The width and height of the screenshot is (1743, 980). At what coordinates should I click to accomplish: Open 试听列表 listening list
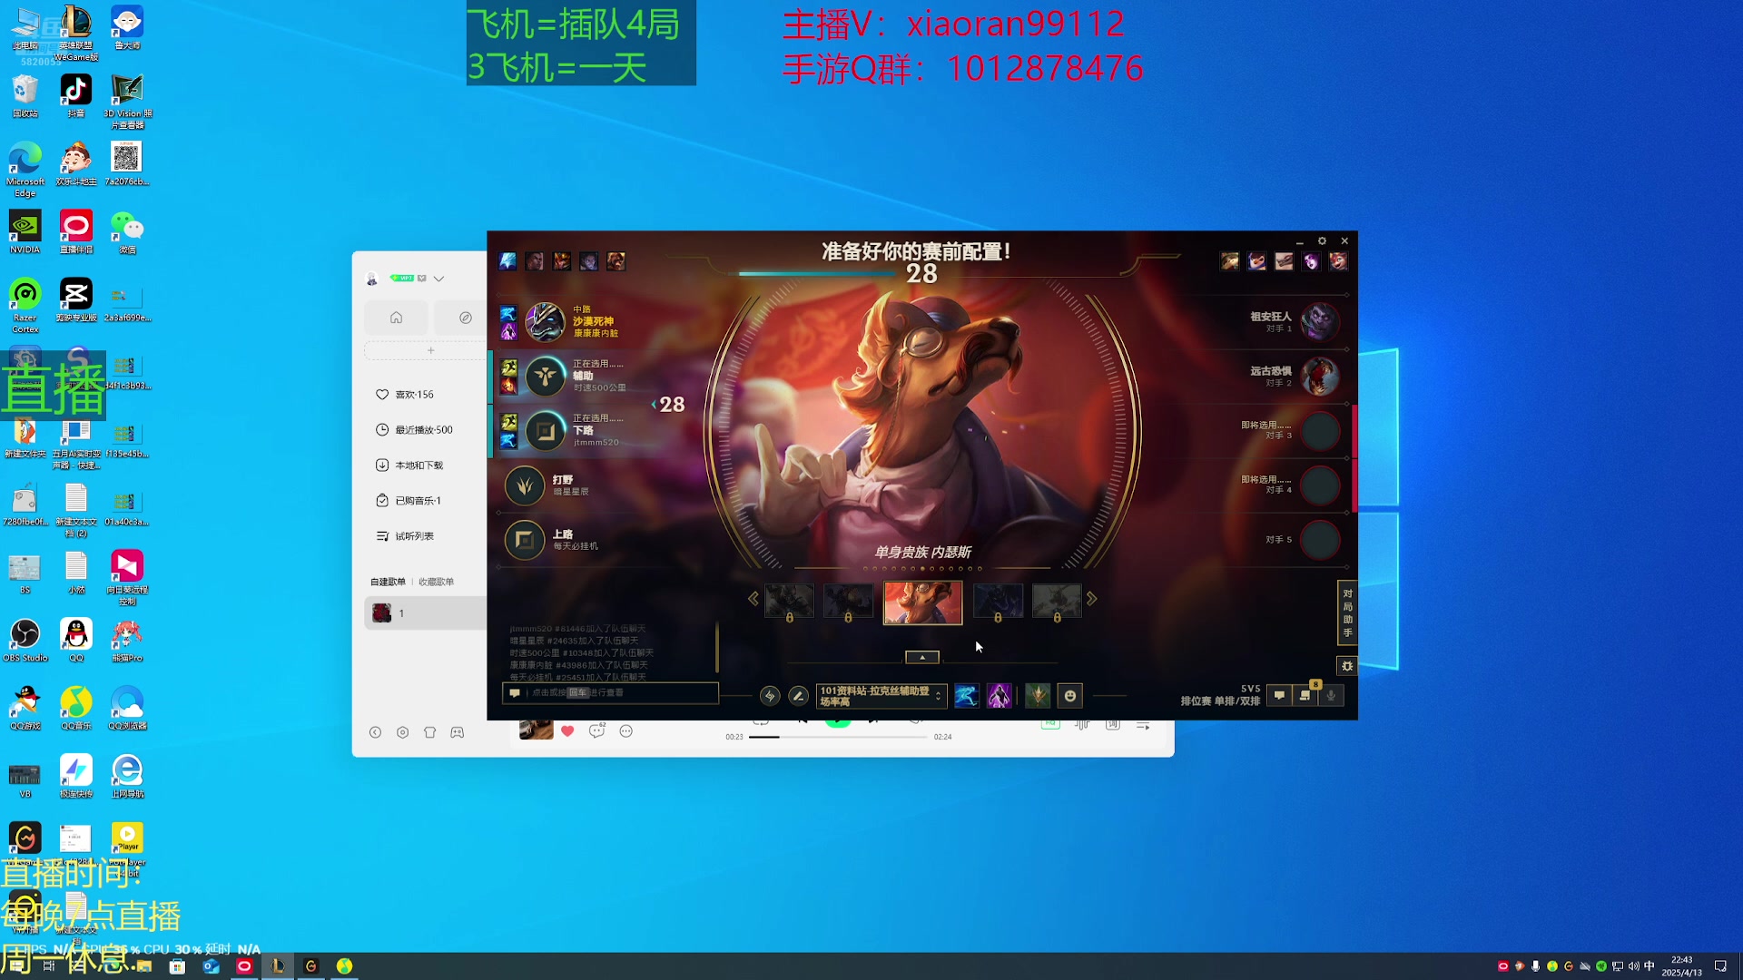click(x=405, y=536)
